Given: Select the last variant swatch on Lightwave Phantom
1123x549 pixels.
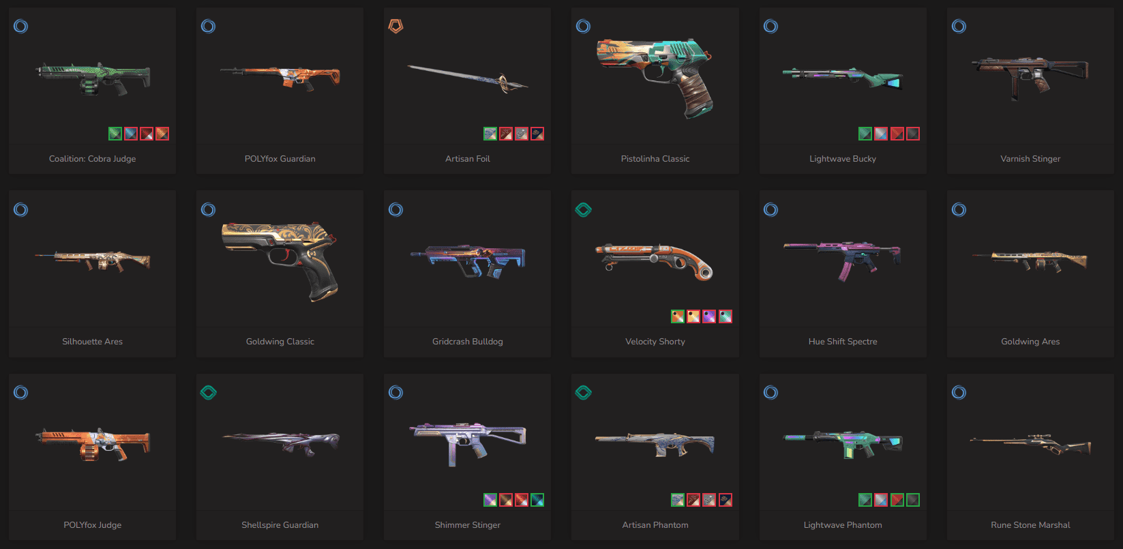Looking at the screenshot, I should click(913, 500).
